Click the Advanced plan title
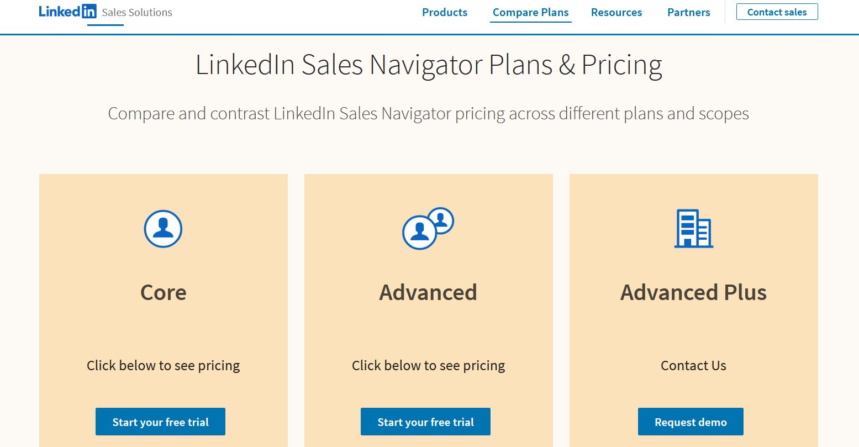Image resolution: width=859 pixels, height=447 pixels. pyautogui.click(x=428, y=292)
